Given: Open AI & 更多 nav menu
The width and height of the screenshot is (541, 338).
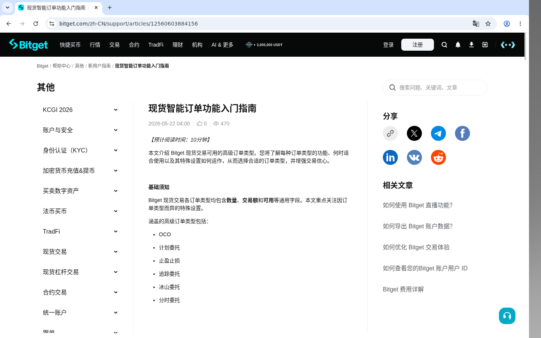Looking at the screenshot, I should tap(222, 45).
